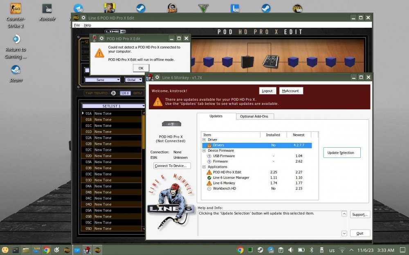Open the File menu

[76, 25]
